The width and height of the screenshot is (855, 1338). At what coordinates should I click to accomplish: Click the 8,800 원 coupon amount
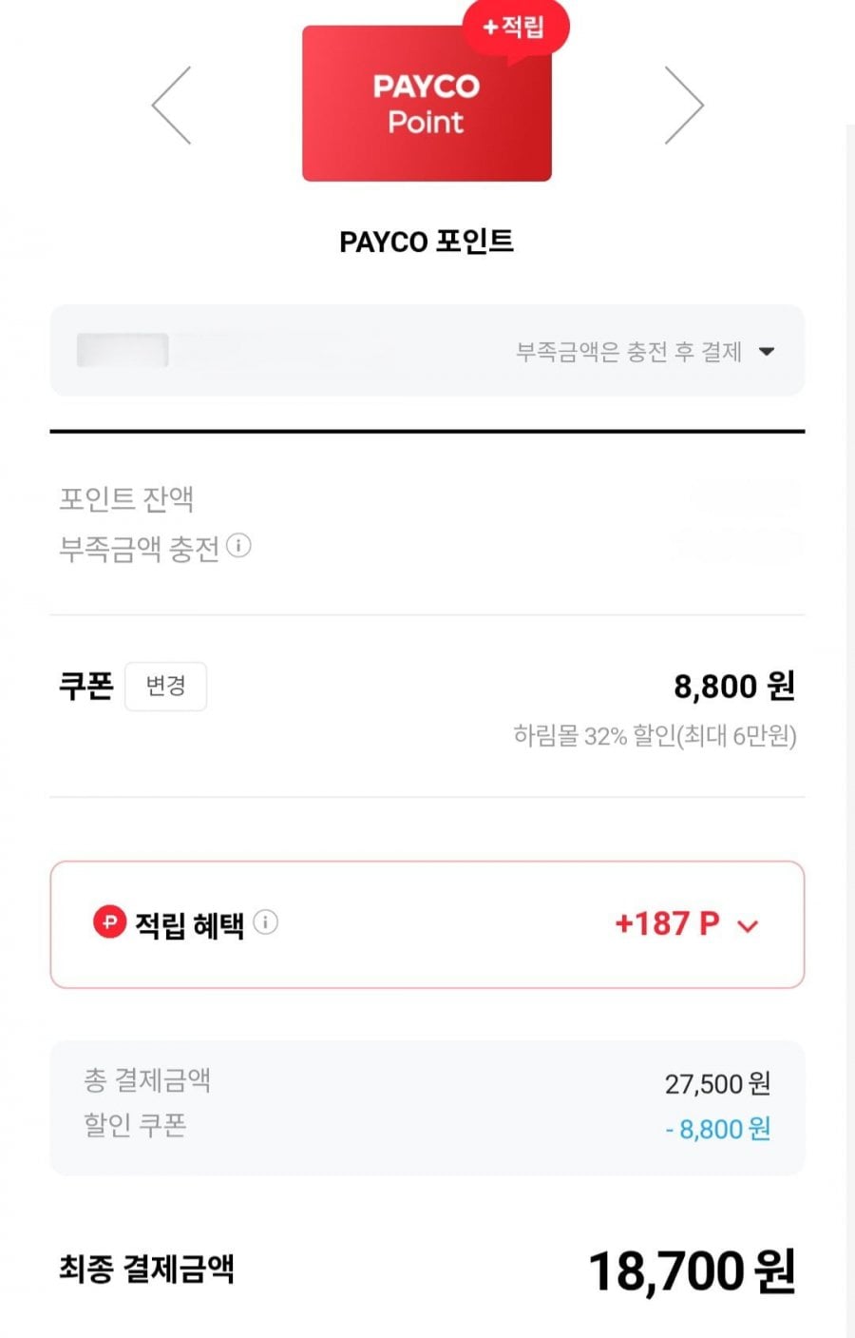[x=733, y=686]
